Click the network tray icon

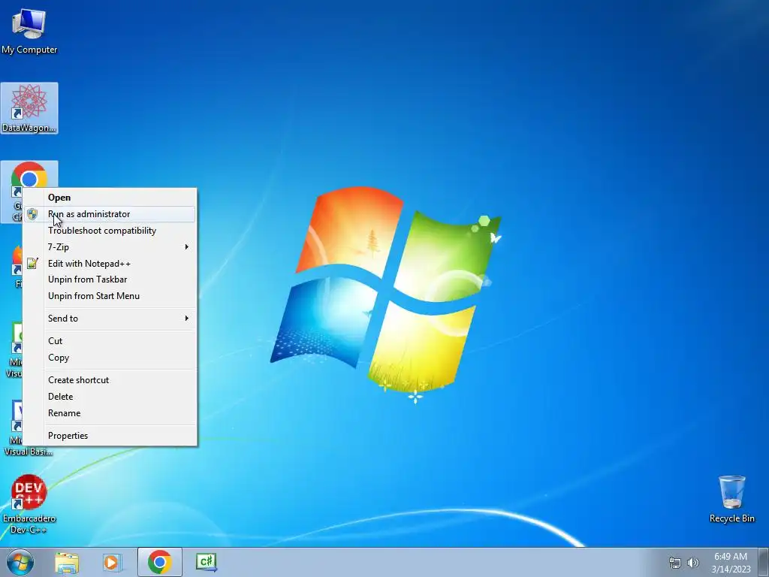pos(675,563)
